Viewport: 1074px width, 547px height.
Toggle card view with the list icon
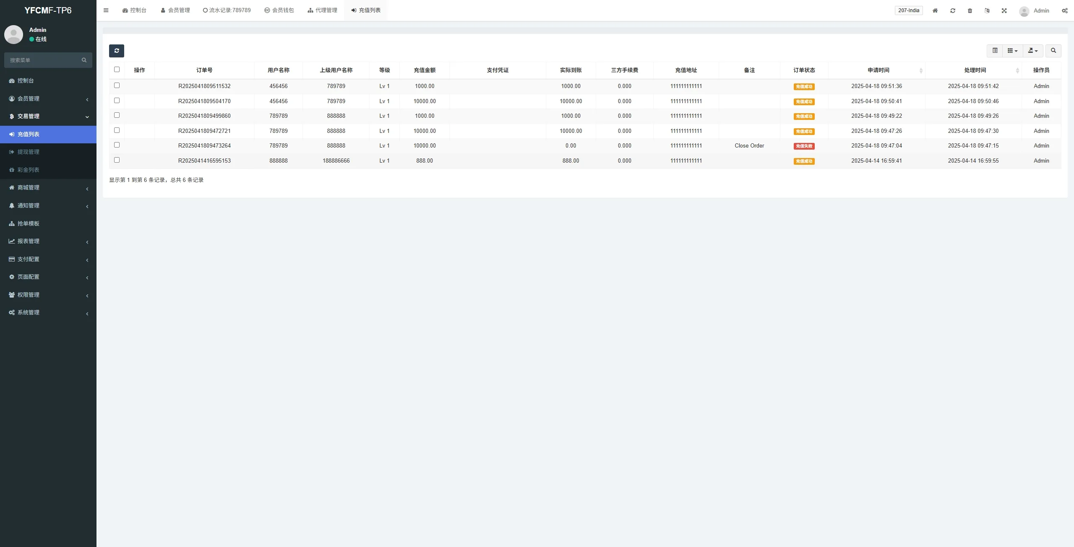pyautogui.click(x=995, y=51)
